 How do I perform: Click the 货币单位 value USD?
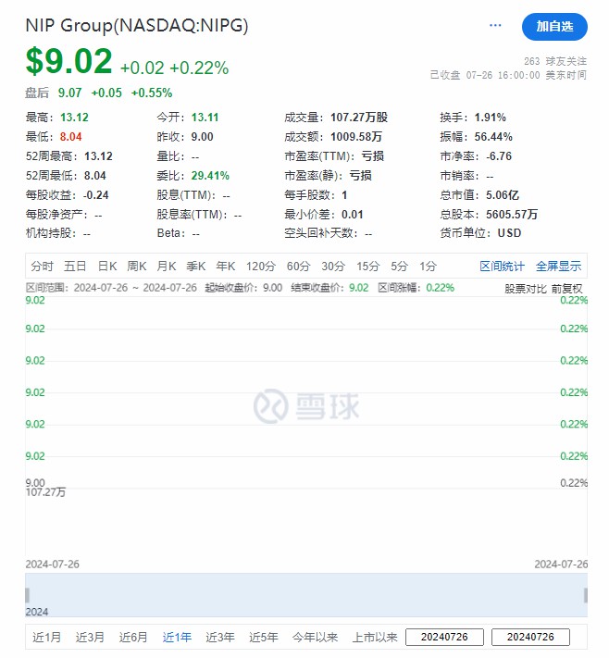click(509, 233)
